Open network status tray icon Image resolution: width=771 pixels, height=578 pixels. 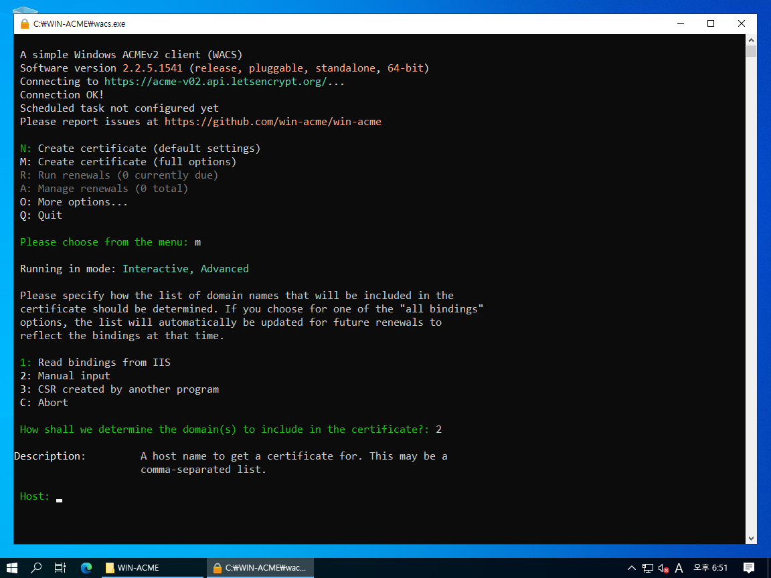(648, 568)
